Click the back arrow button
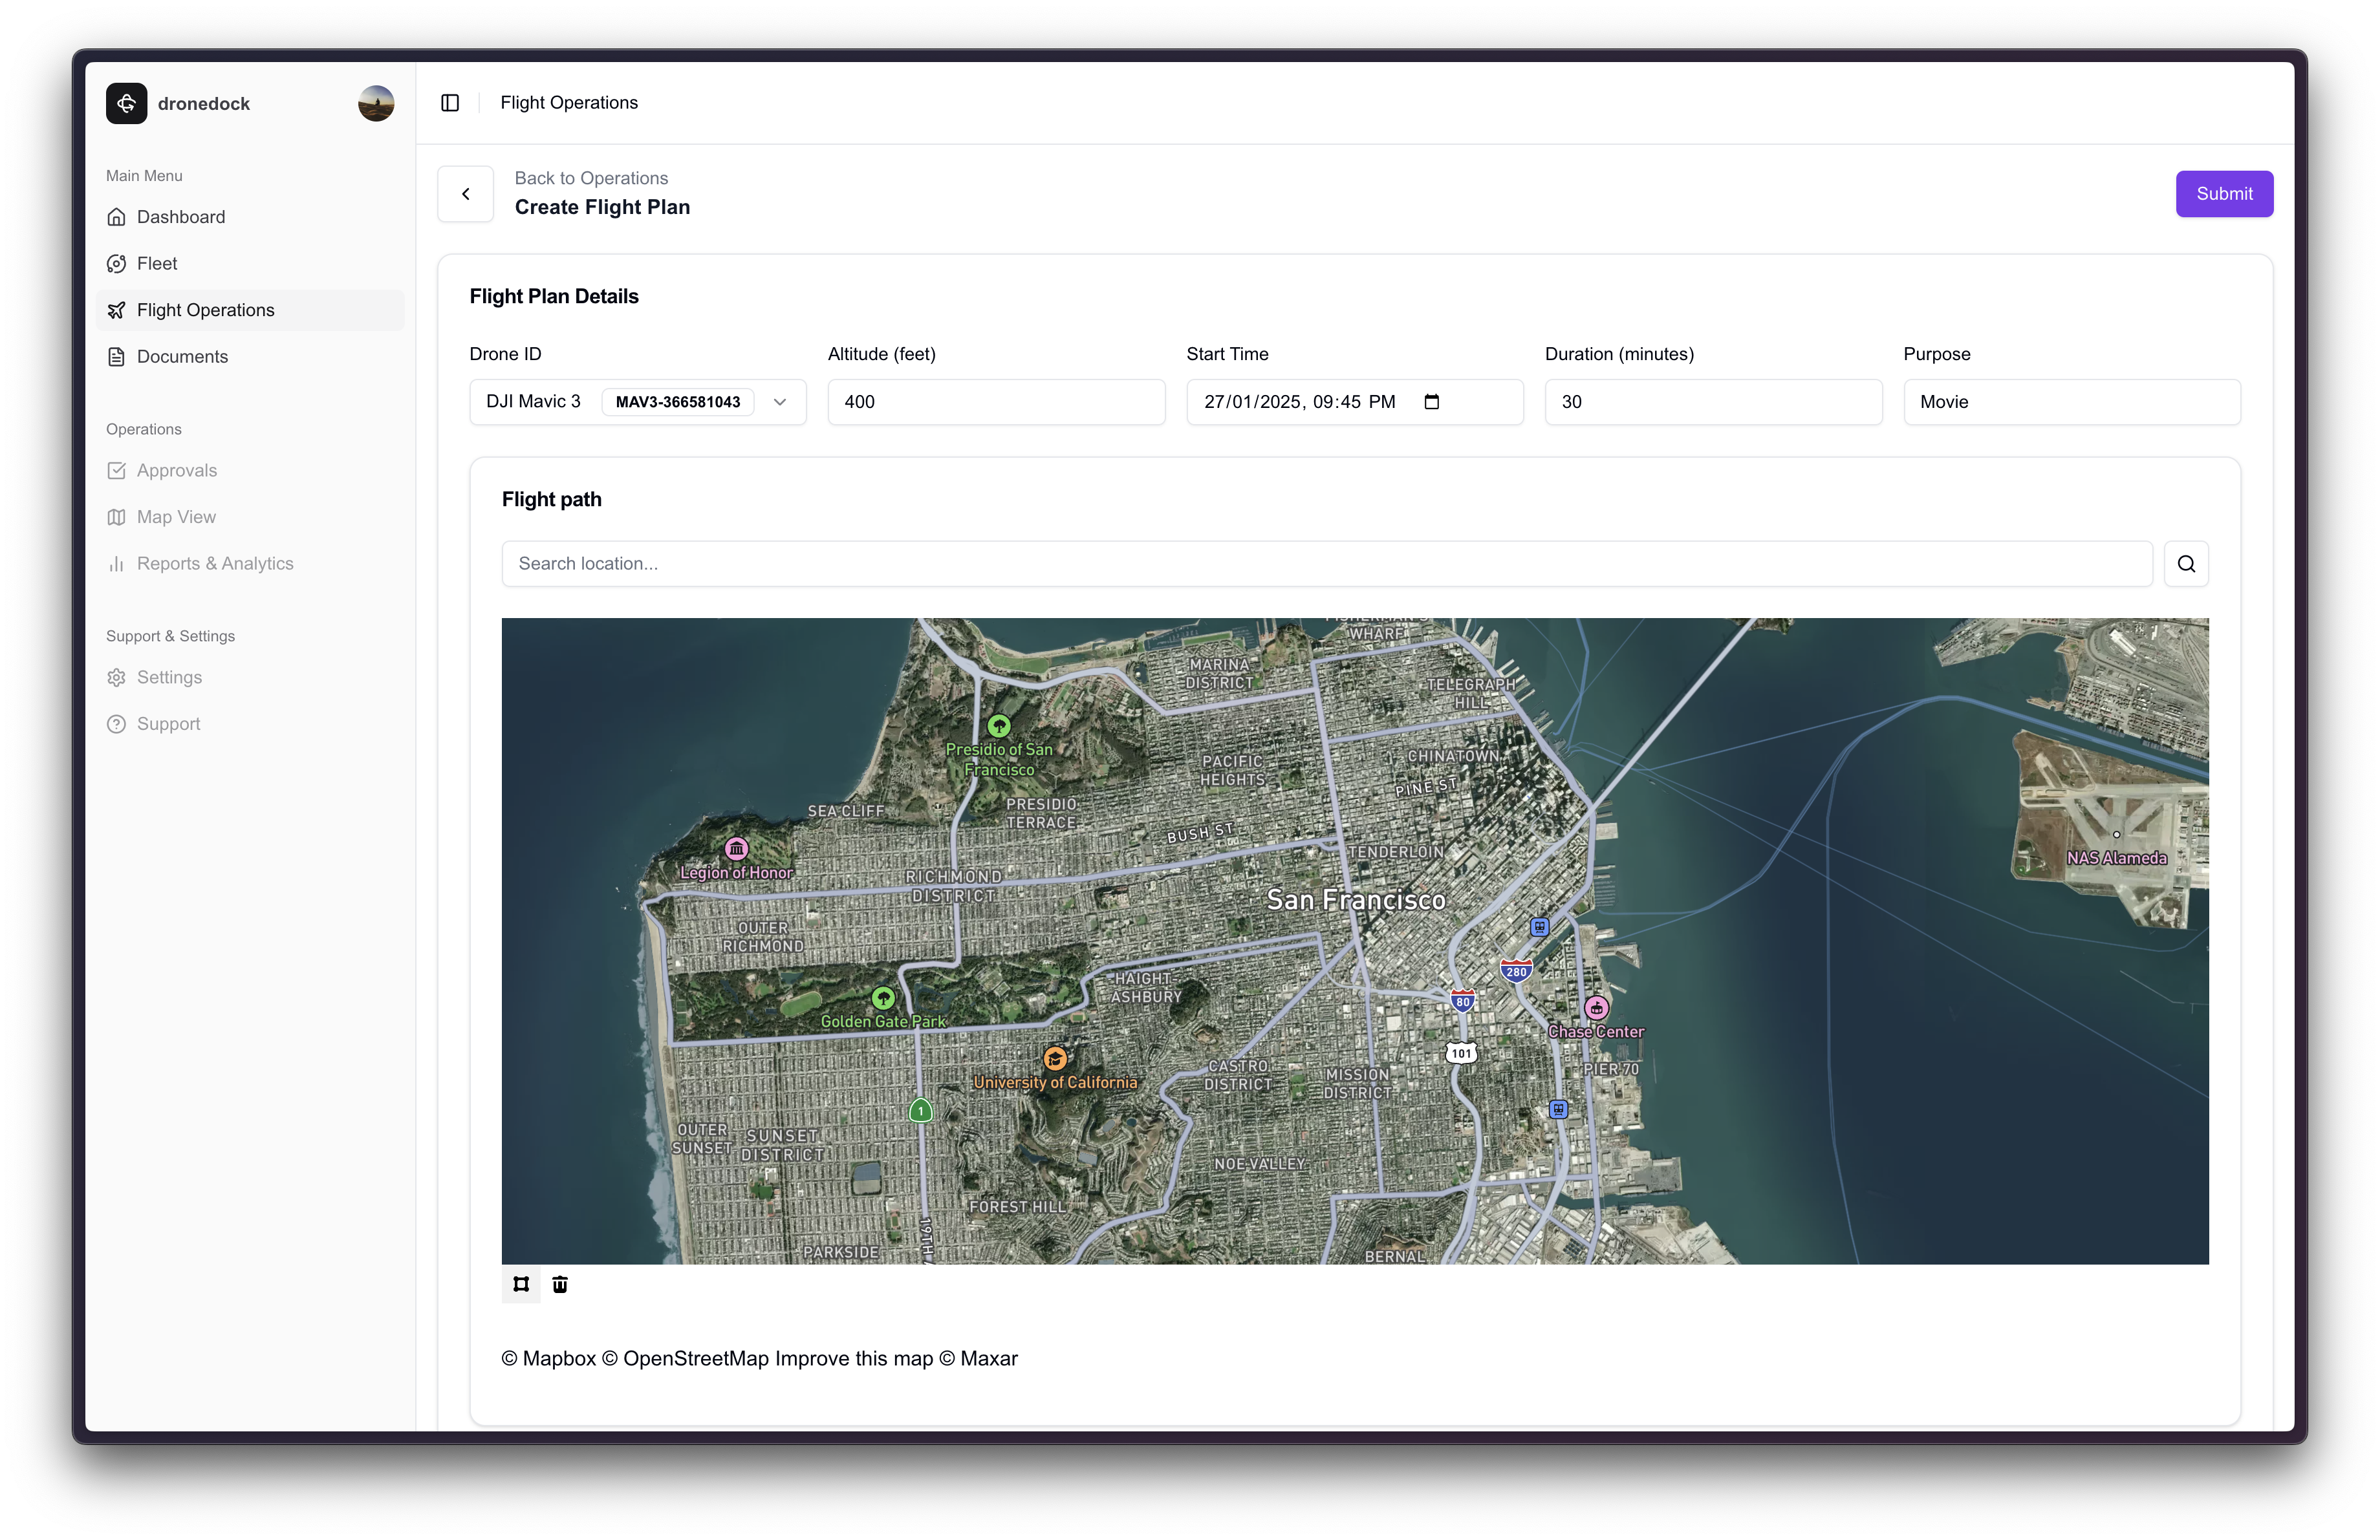Viewport: 2380px width, 1540px height. [466, 194]
